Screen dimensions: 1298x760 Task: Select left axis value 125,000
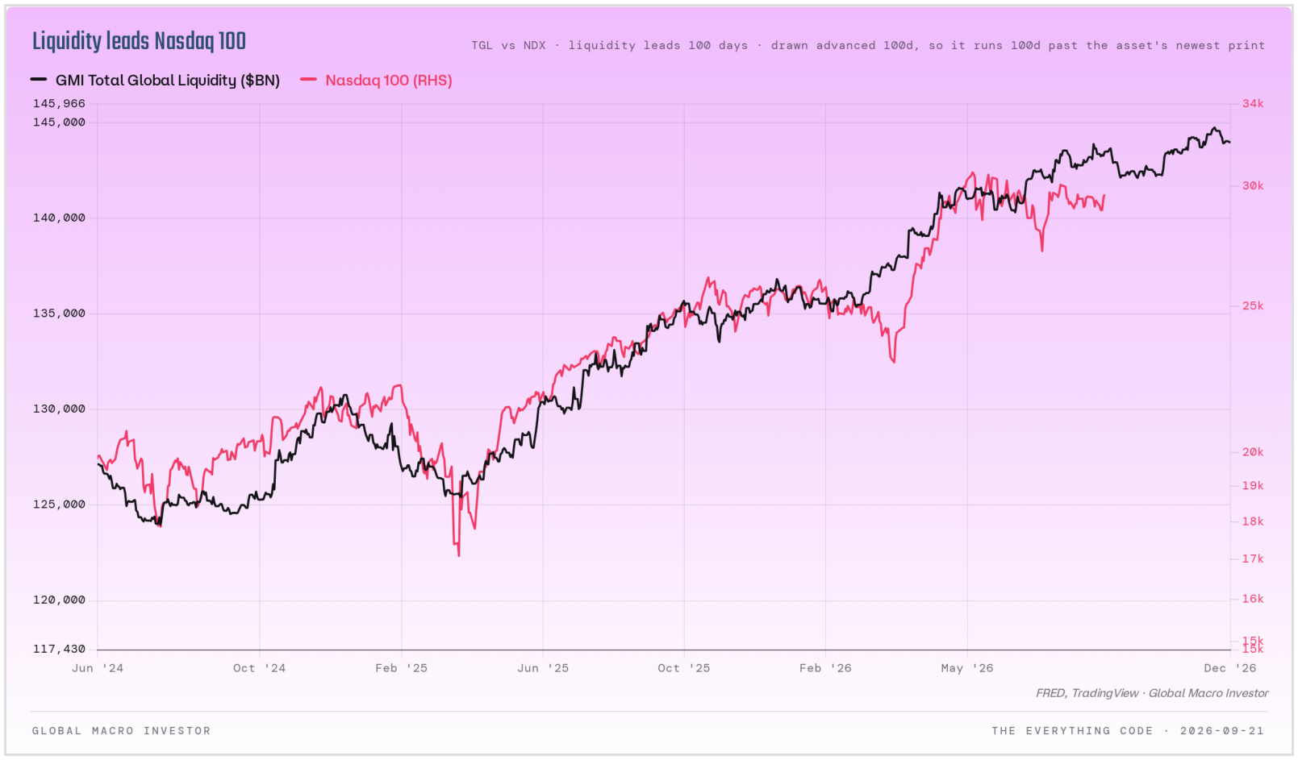click(x=59, y=505)
